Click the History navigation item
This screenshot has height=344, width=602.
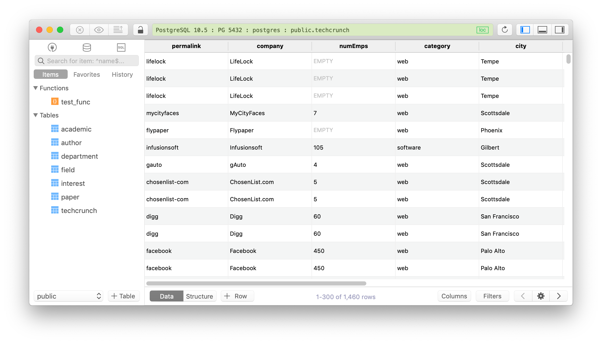pos(122,74)
